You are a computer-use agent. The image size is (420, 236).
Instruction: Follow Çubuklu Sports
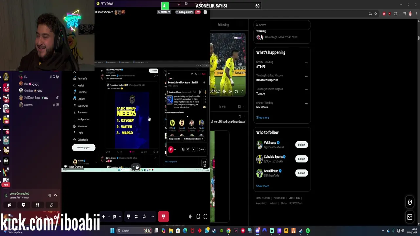302,159
